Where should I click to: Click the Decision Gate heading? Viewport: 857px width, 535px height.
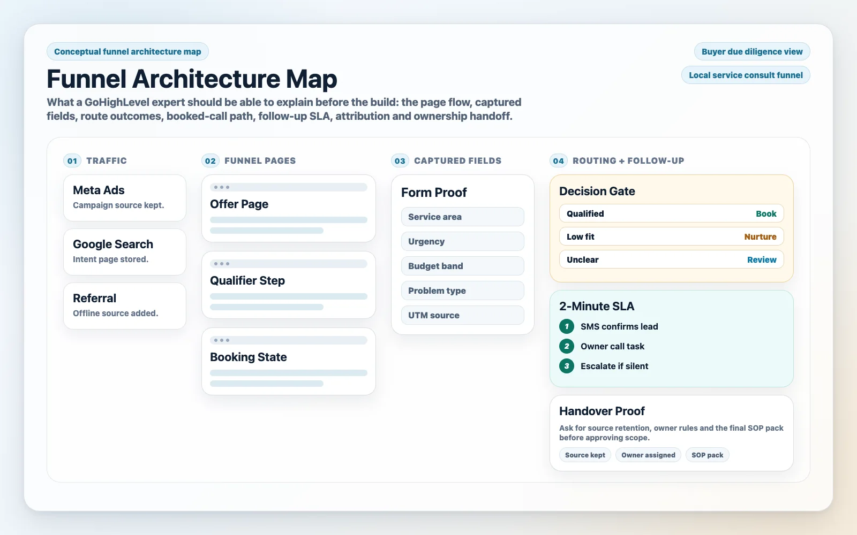point(597,191)
